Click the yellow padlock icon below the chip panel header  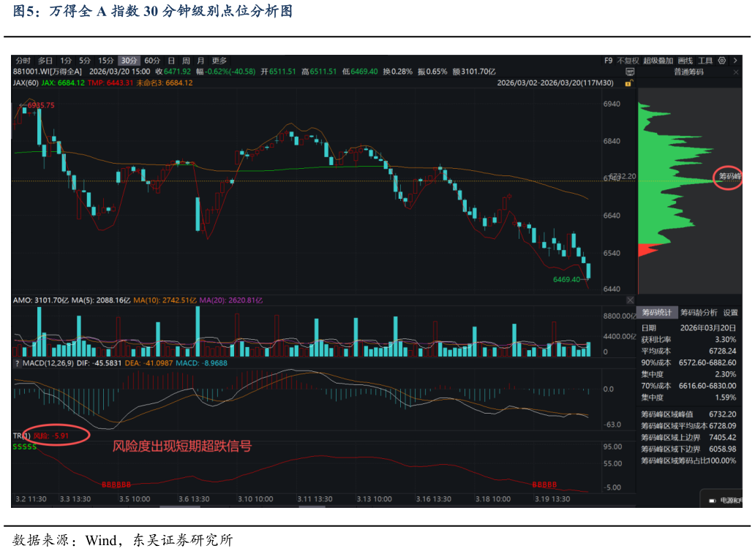(628, 83)
